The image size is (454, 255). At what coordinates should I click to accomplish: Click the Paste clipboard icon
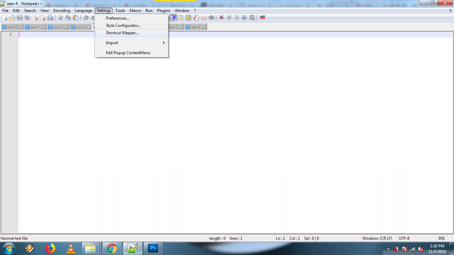pyautogui.click(x=76, y=18)
